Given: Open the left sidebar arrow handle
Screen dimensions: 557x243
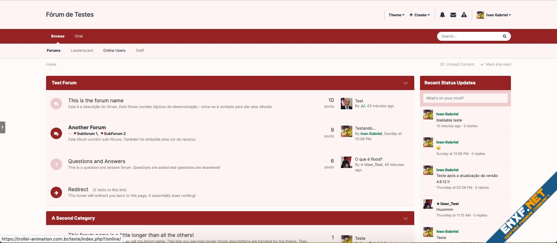Looking at the screenshot, I should 2,127.
